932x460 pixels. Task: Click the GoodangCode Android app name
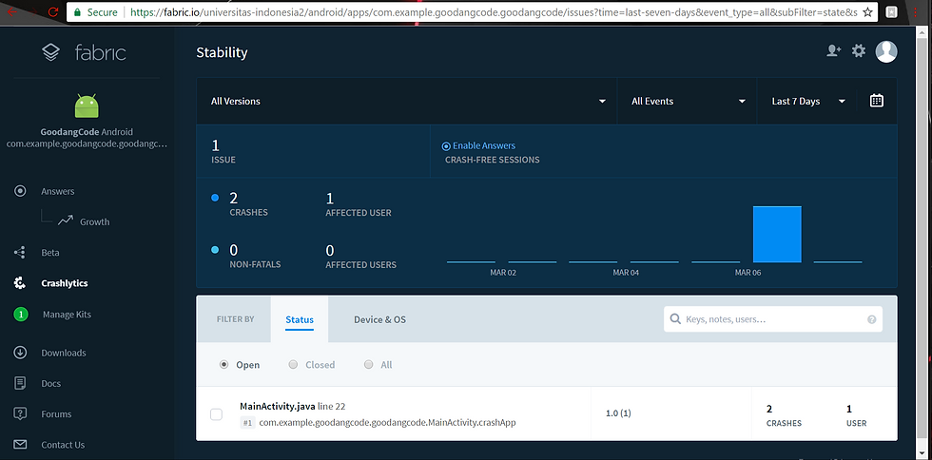tap(87, 132)
